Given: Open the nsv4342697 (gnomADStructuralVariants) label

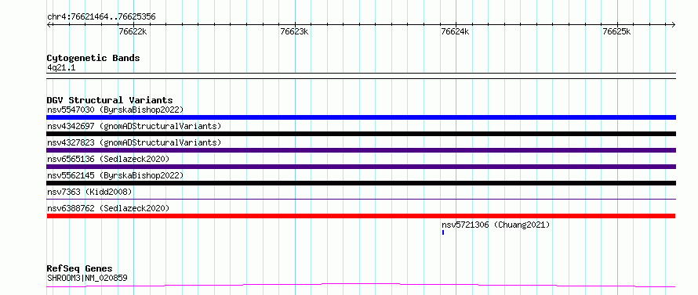Looking at the screenshot, I should [x=134, y=126].
